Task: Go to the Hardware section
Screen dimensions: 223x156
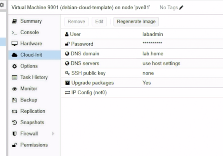Action: (35, 44)
